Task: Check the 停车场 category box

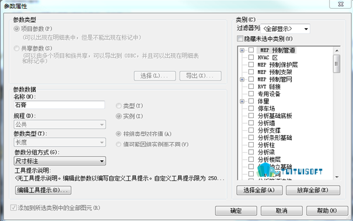Action: pos(251,108)
